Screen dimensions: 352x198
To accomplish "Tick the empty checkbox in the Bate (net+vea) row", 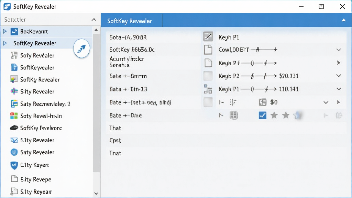I will [x=208, y=102].
